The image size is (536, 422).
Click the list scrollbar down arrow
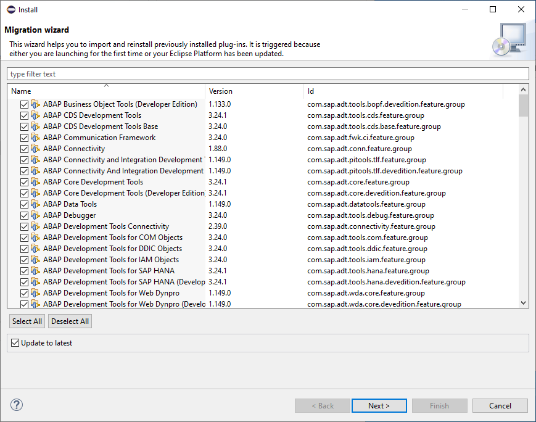523,303
